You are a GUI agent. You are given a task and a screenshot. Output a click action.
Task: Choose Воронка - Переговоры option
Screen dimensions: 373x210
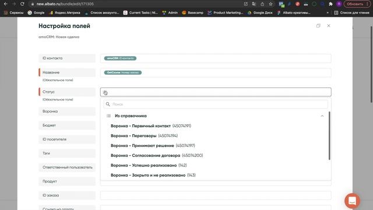(x=144, y=136)
